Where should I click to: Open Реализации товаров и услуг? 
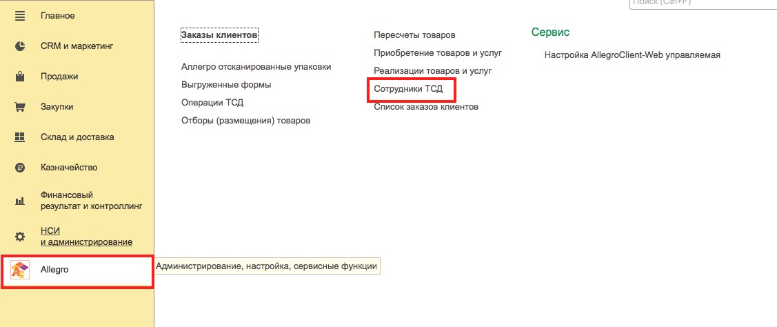coord(432,71)
